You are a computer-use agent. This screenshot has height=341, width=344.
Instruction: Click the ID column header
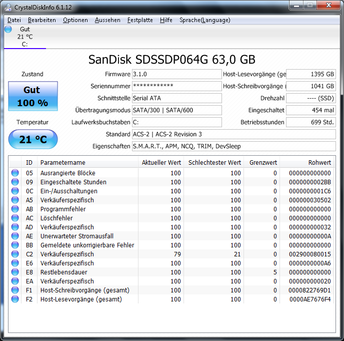(x=29, y=163)
